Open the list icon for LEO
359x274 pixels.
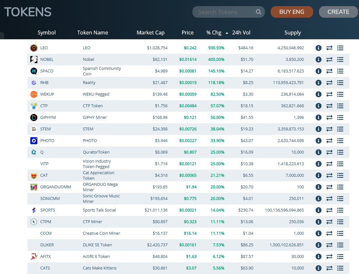[x=340, y=48]
